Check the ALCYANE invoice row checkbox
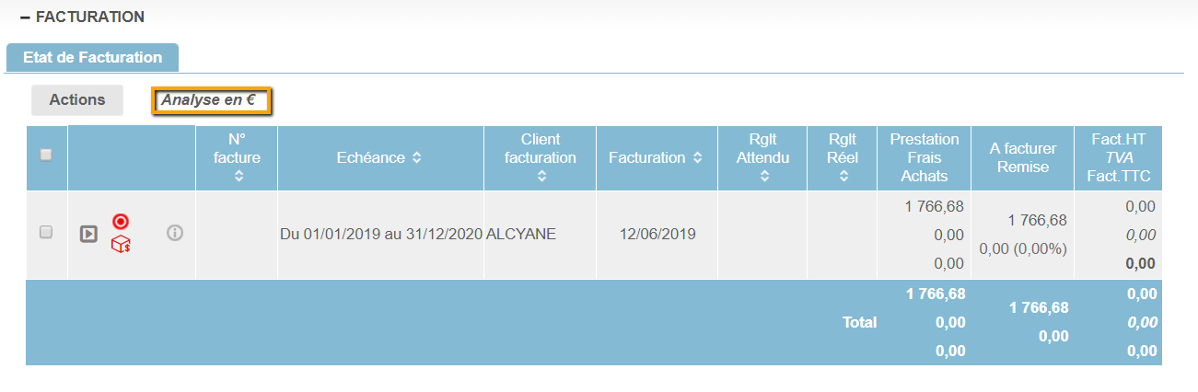Image resolution: width=1198 pixels, height=392 pixels. click(x=46, y=233)
